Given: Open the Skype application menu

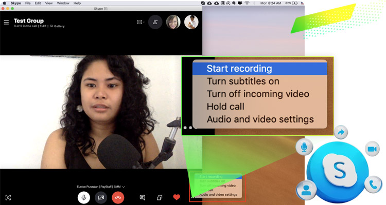Looking at the screenshot, I should click(x=16, y=3).
